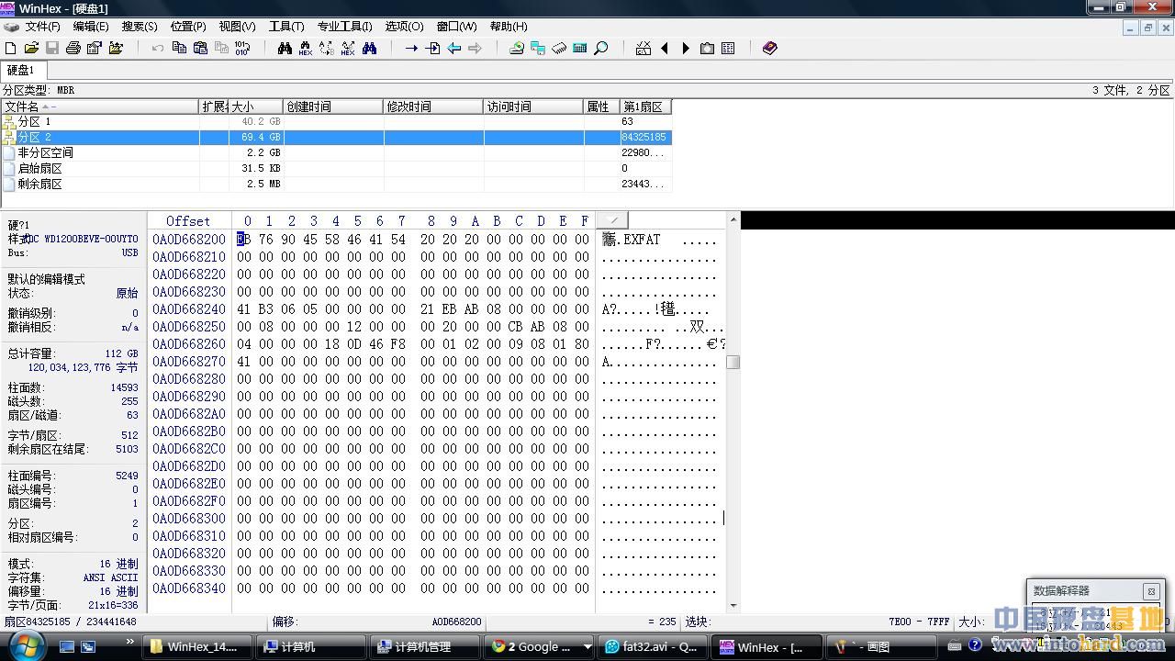This screenshot has height=661, width=1175.
Task: Sort by 属性 column header
Action: [601, 106]
